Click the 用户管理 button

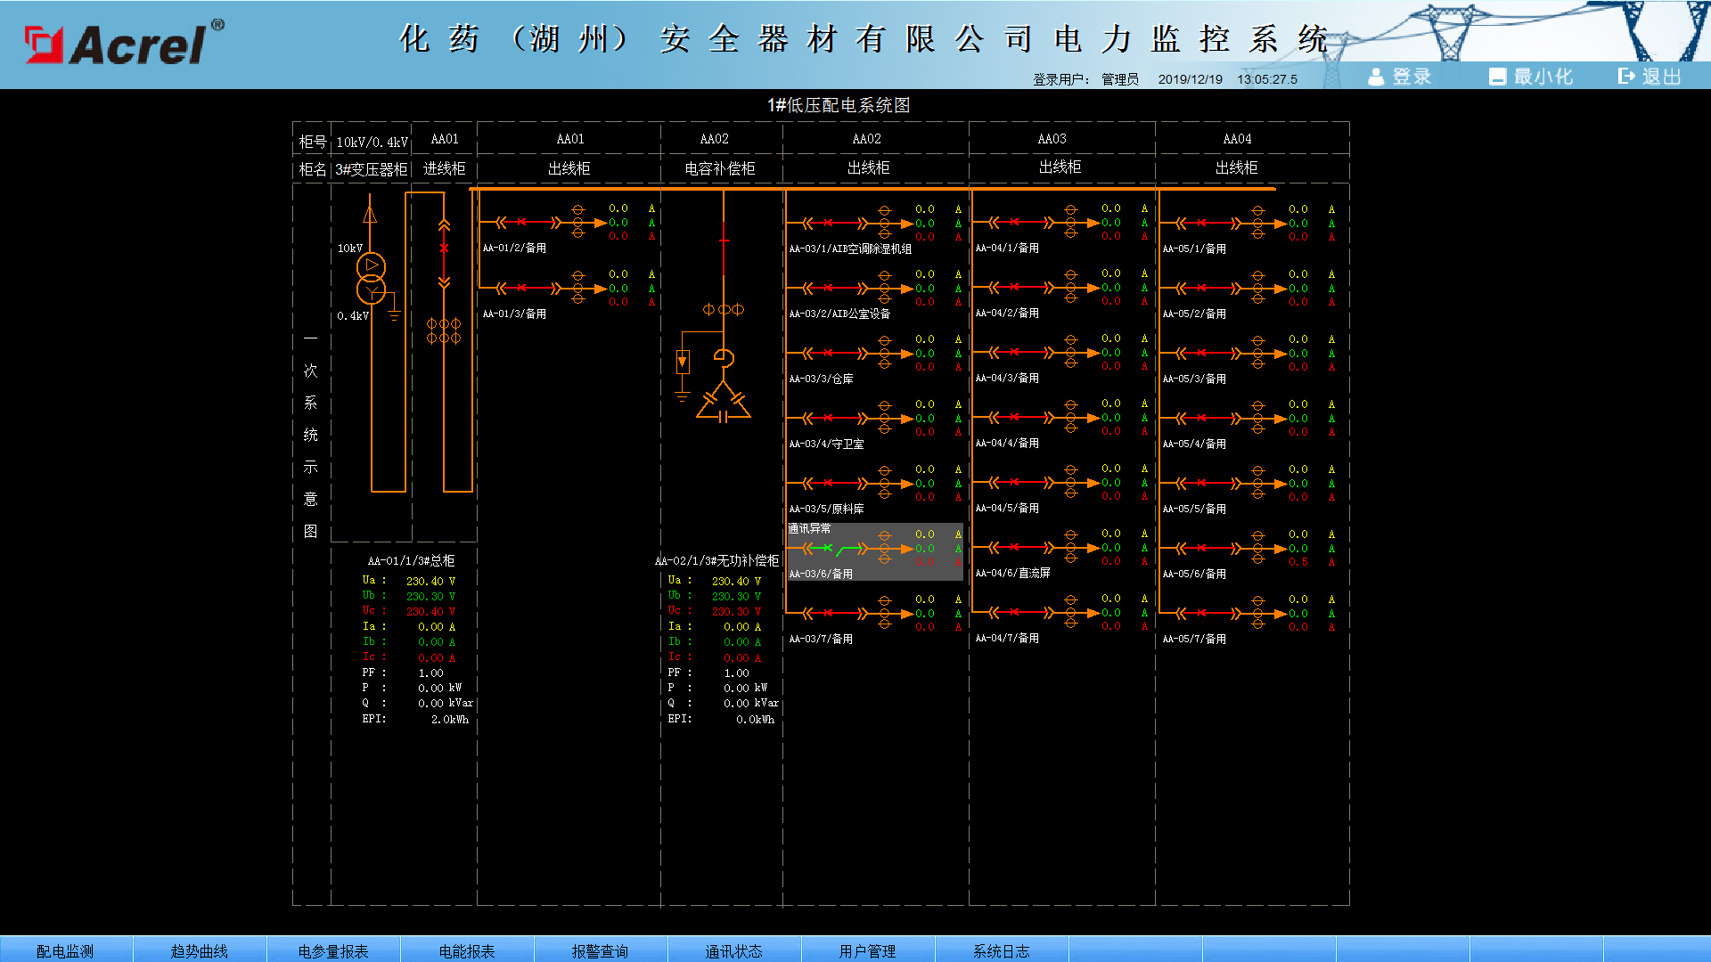(867, 950)
